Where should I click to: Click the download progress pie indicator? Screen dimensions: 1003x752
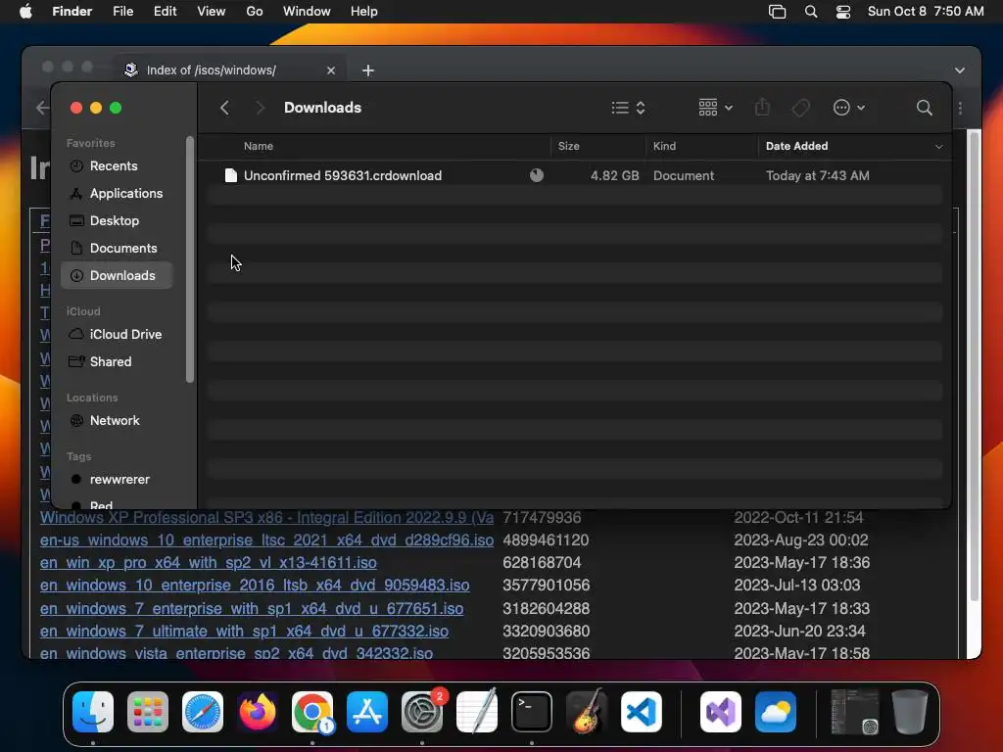[x=537, y=175]
